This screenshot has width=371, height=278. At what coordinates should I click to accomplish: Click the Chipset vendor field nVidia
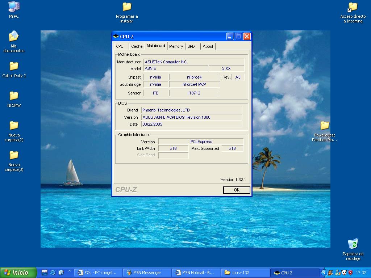(x=156, y=77)
